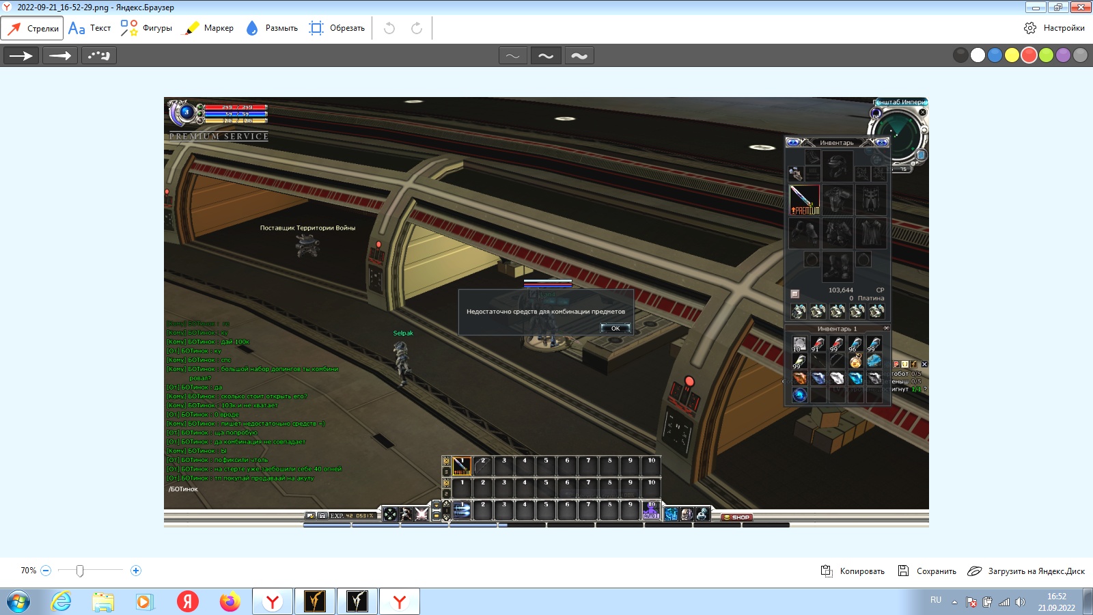Viewport: 1093px width, 615px height.
Task: Select thick line thickness
Action: click(579, 55)
